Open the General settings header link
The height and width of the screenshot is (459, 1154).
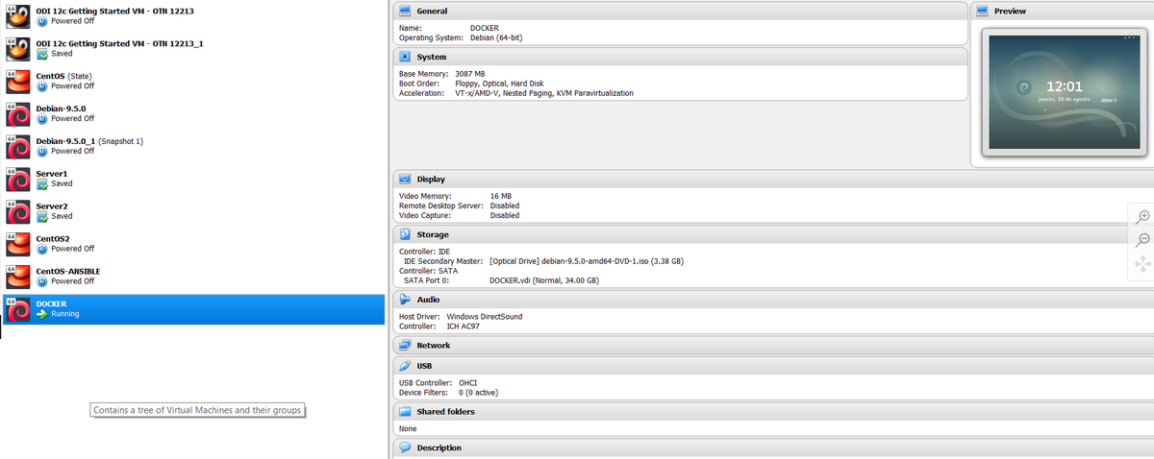click(432, 11)
